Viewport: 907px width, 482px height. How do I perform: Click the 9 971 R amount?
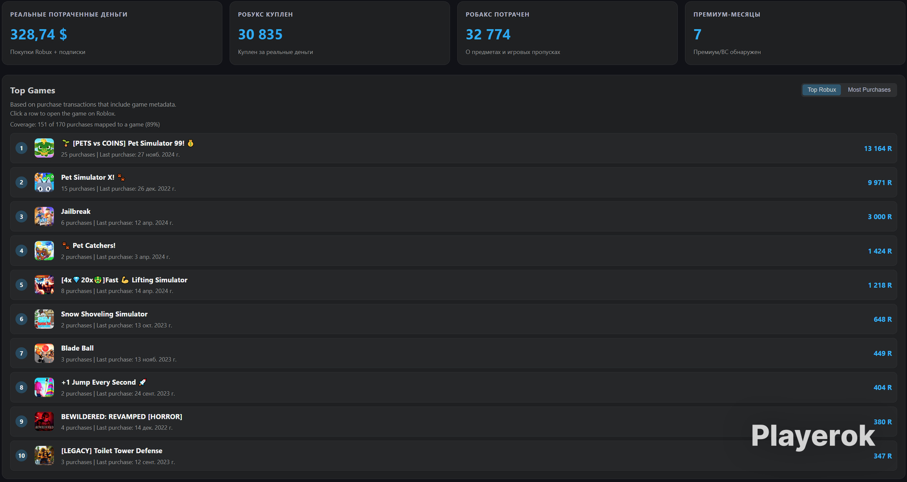pyautogui.click(x=880, y=183)
